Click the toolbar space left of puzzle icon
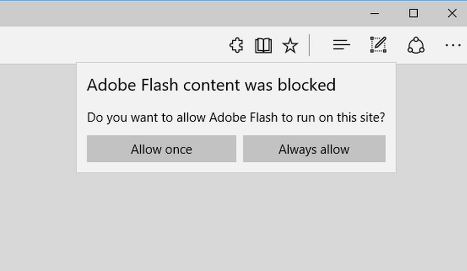 pyautogui.click(x=113, y=45)
